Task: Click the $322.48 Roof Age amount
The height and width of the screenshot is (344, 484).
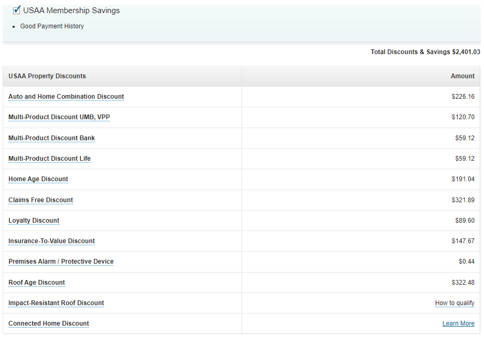Action: [462, 283]
